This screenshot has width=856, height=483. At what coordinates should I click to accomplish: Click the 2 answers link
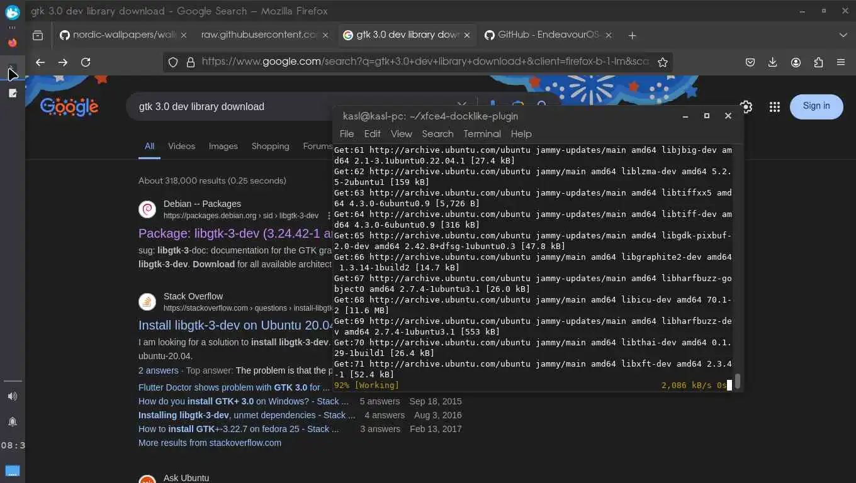click(159, 370)
